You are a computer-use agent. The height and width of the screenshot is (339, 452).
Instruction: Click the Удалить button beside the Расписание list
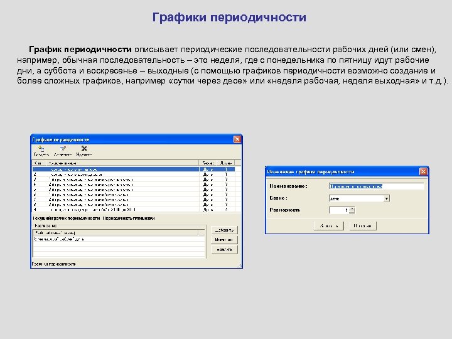point(224,250)
